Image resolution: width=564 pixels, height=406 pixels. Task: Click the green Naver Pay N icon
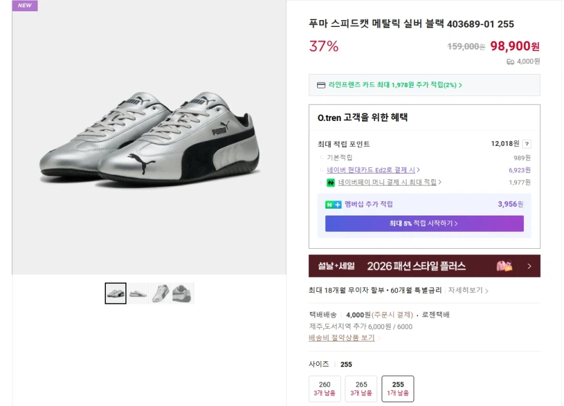[330, 183]
